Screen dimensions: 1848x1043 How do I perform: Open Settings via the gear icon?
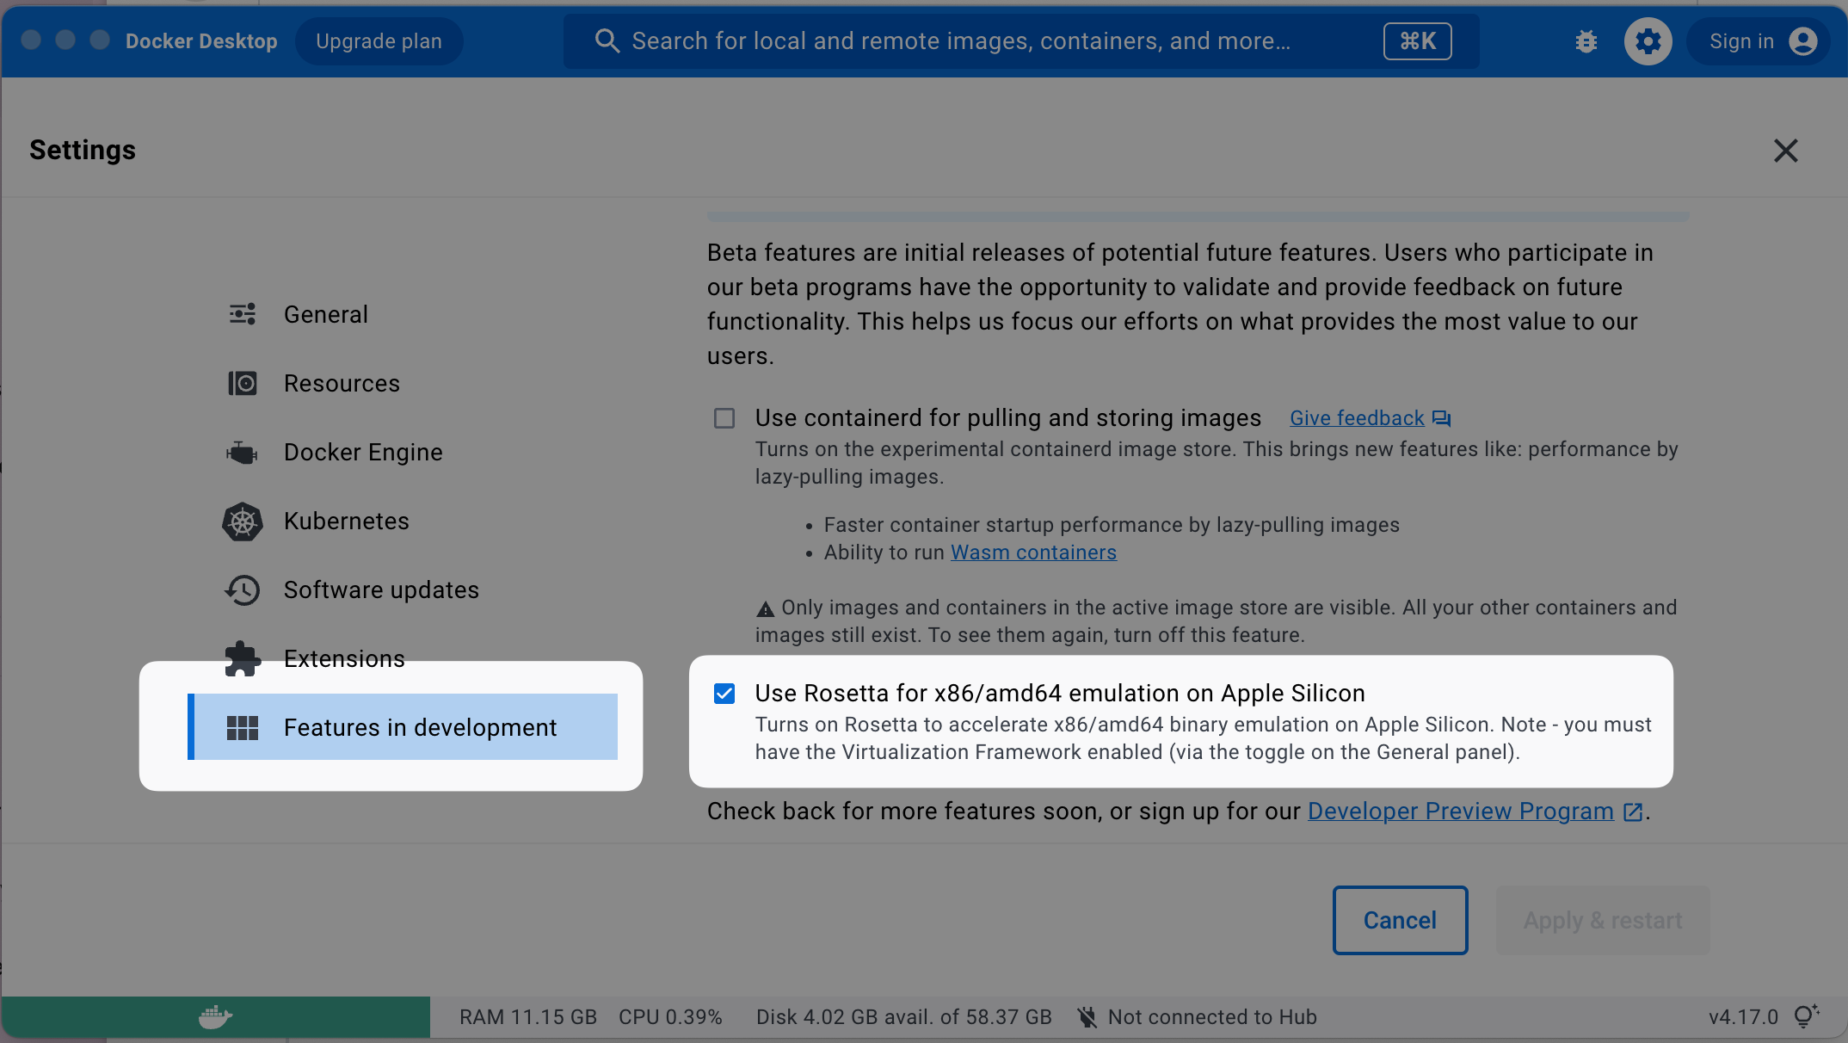(x=1648, y=40)
